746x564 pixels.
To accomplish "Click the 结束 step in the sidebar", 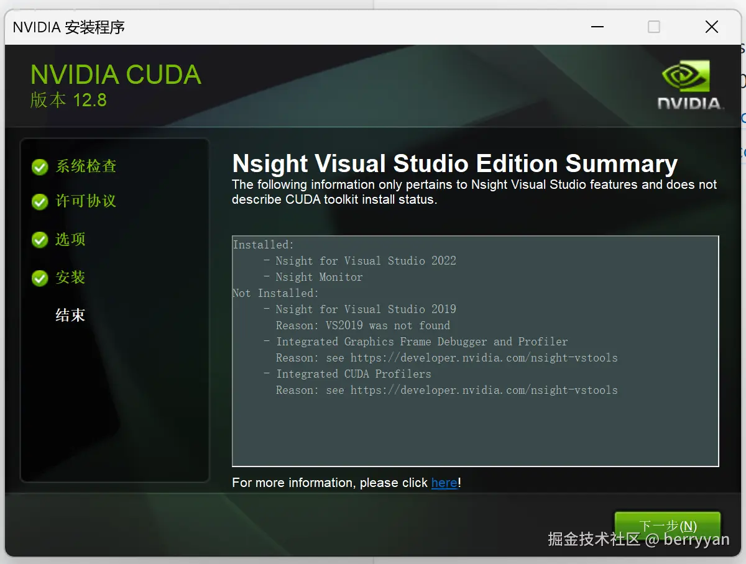I will point(70,315).
